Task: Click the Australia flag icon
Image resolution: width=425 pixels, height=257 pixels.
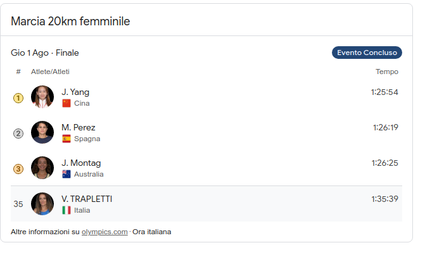Action: click(x=67, y=174)
